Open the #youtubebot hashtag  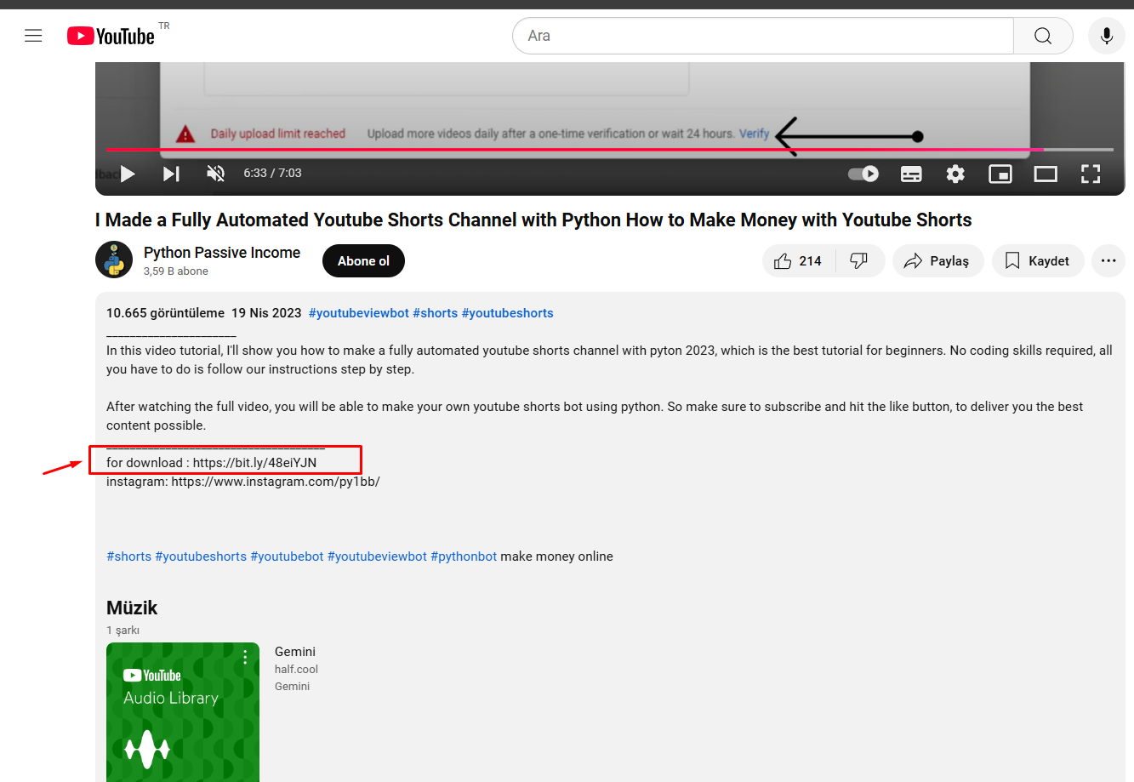point(287,557)
